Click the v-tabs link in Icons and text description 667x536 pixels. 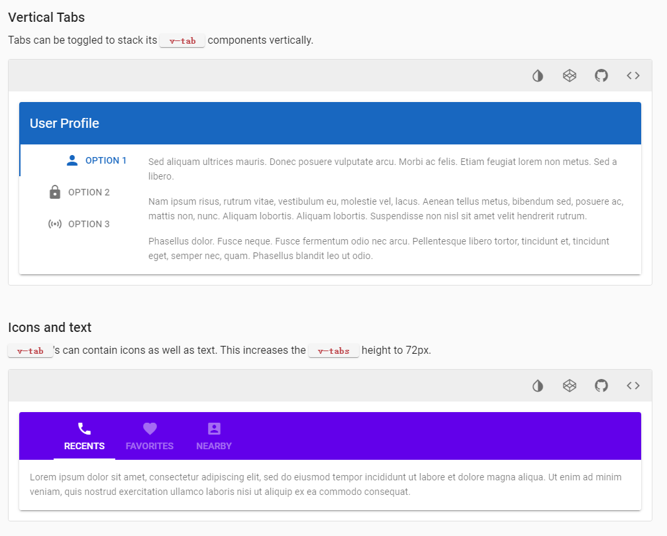[x=334, y=350]
